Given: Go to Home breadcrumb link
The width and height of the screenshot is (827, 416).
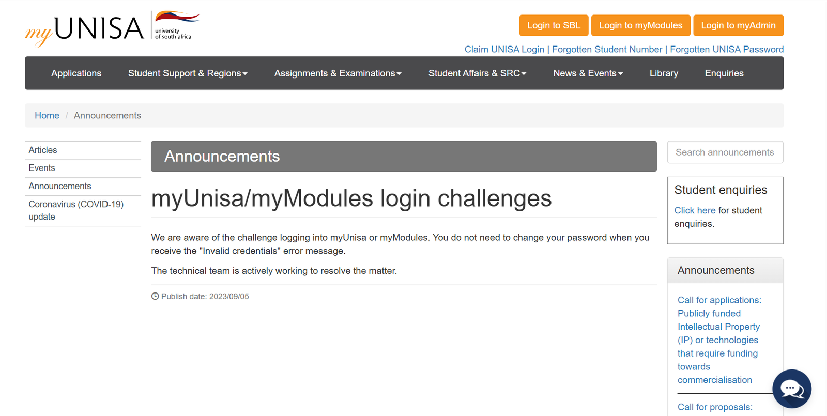Looking at the screenshot, I should click(47, 115).
